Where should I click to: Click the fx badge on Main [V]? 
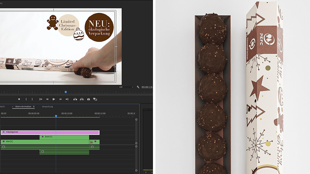[x=4, y=142]
